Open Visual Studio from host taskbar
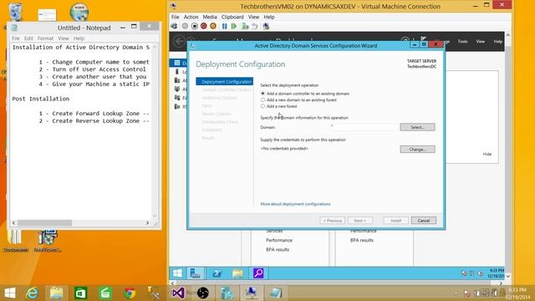The width and height of the screenshot is (535, 301). click(x=178, y=293)
